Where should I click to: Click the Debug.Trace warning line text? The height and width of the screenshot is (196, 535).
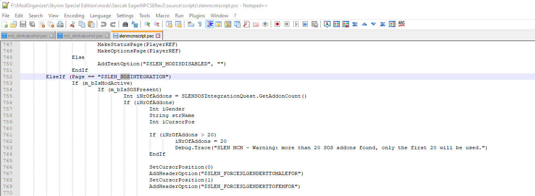pos(331,148)
